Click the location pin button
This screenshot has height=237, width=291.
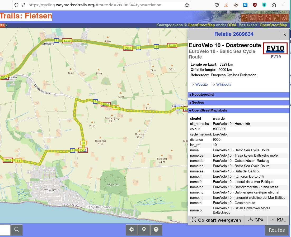(144, 230)
